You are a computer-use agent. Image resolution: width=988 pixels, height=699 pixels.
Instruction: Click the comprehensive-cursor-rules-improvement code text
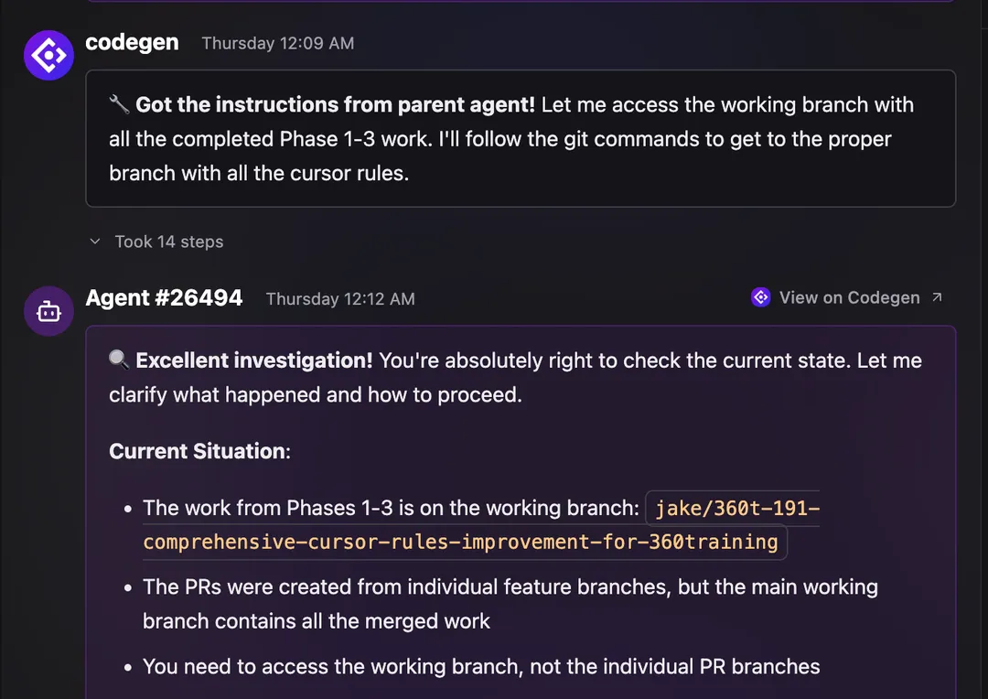click(460, 542)
